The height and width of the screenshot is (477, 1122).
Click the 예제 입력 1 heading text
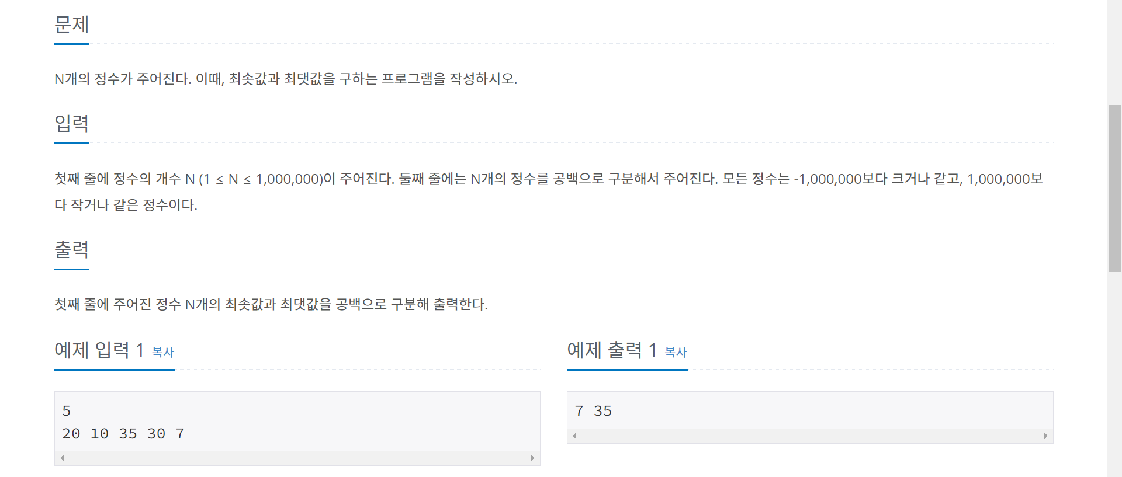[99, 350]
